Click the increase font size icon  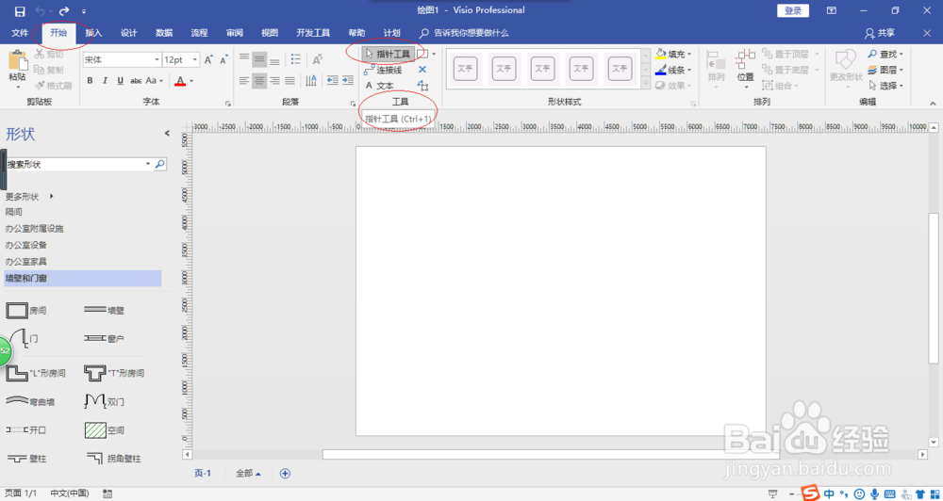tap(208, 60)
